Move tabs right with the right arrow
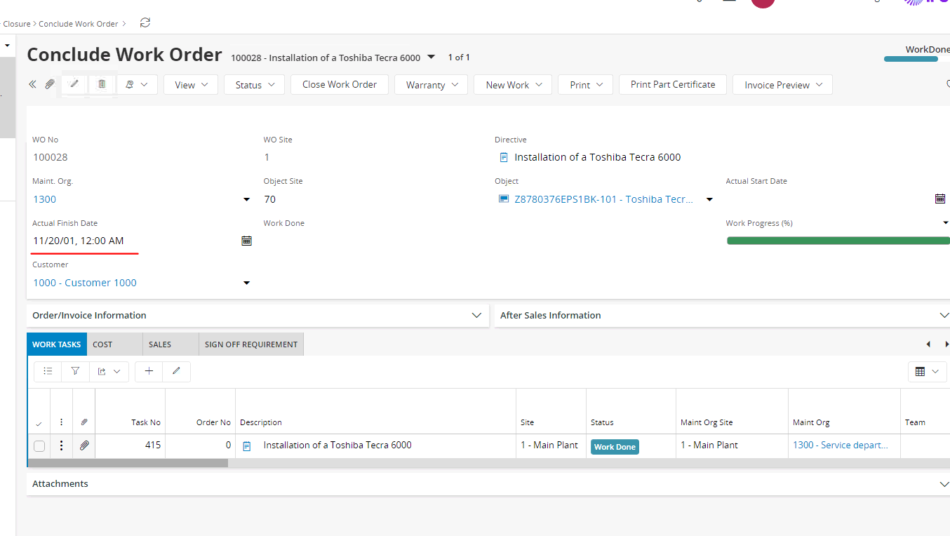This screenshot has width=950, height=536. click(x=946, y=344)
